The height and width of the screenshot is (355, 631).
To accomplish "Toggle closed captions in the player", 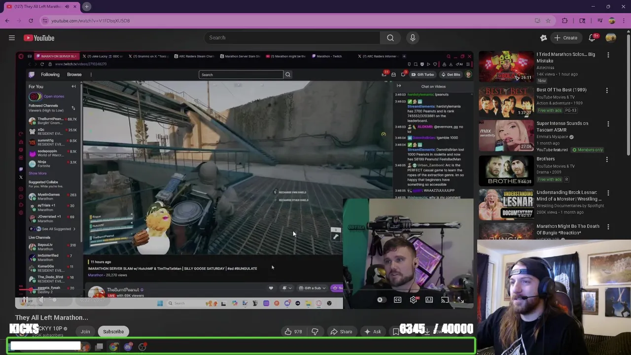I will (x=397, y=300).
